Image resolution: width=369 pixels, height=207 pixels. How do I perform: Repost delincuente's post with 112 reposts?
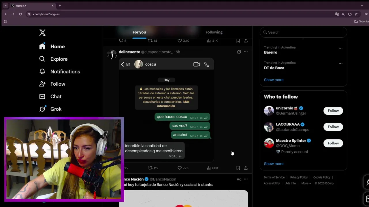click(x=153, y=168)
